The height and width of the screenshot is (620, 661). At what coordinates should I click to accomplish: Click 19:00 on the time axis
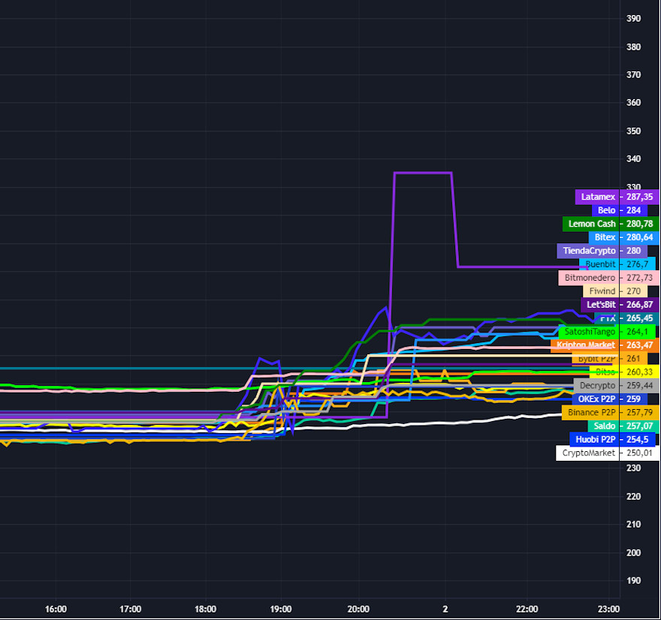point(281,609)
